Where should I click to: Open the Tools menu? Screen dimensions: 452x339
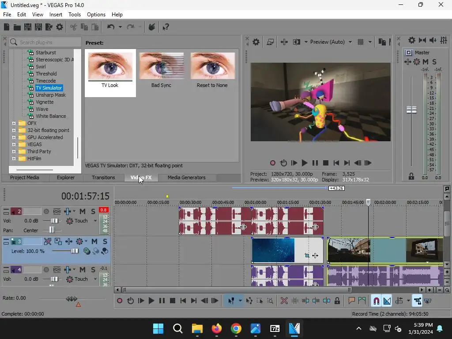(x=74, y=15)
